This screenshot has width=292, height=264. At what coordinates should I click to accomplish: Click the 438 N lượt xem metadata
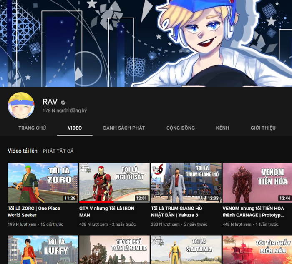point(94,224)
